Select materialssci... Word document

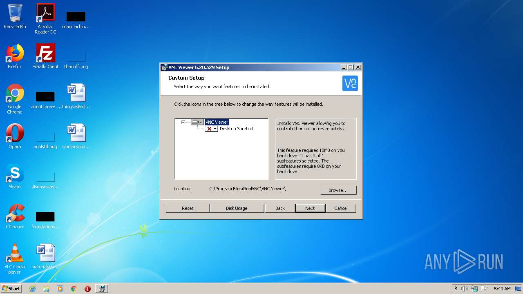[45, 256]
